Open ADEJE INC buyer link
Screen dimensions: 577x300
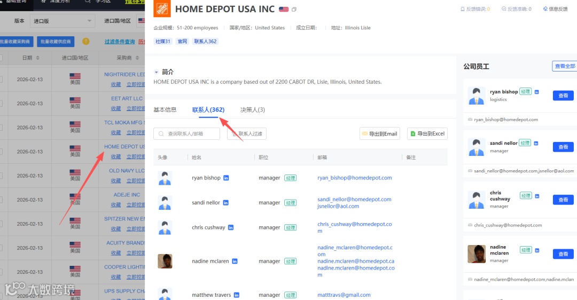pyautogui.click(x=127, y=194)
